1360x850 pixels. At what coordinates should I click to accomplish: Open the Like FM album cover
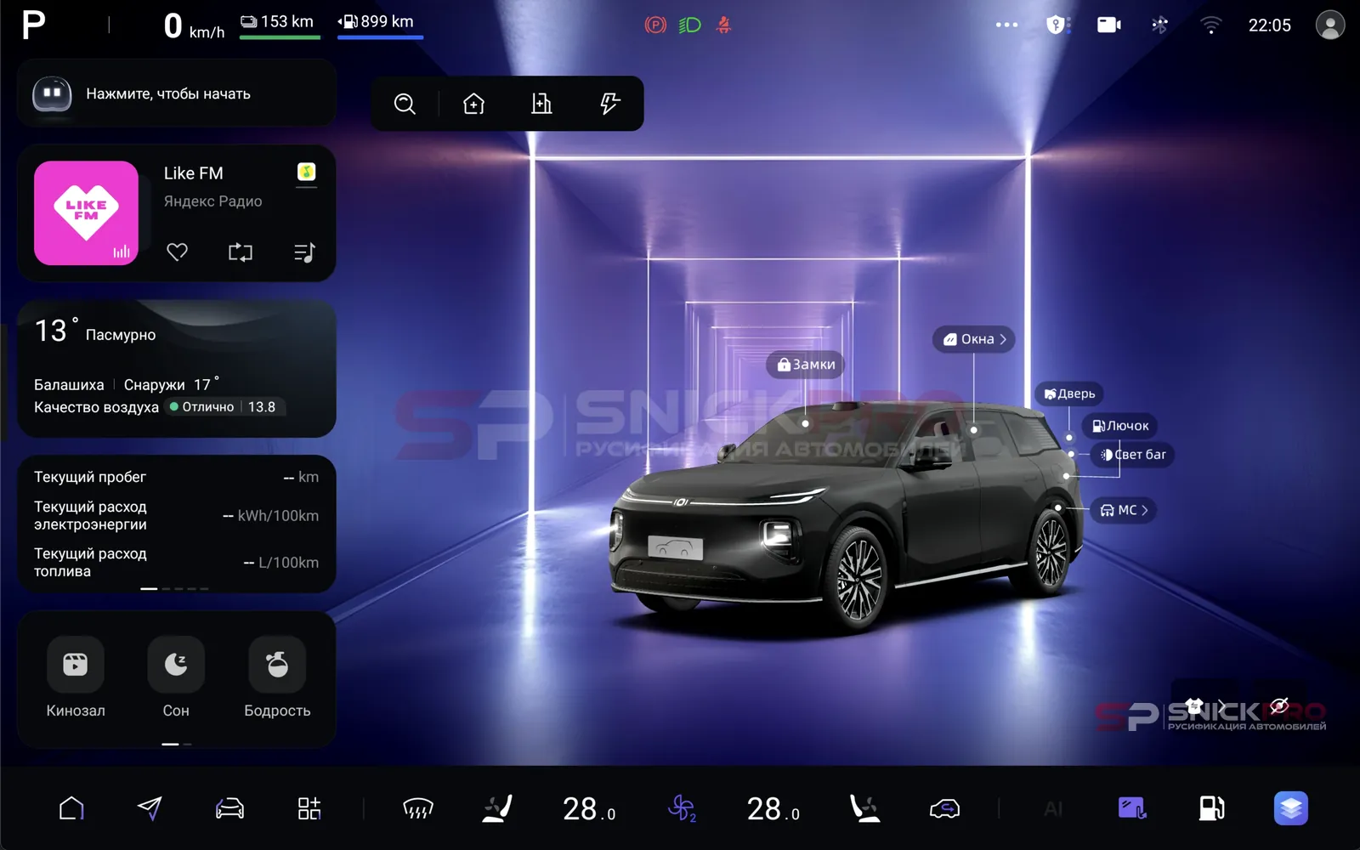click(86, 213)
